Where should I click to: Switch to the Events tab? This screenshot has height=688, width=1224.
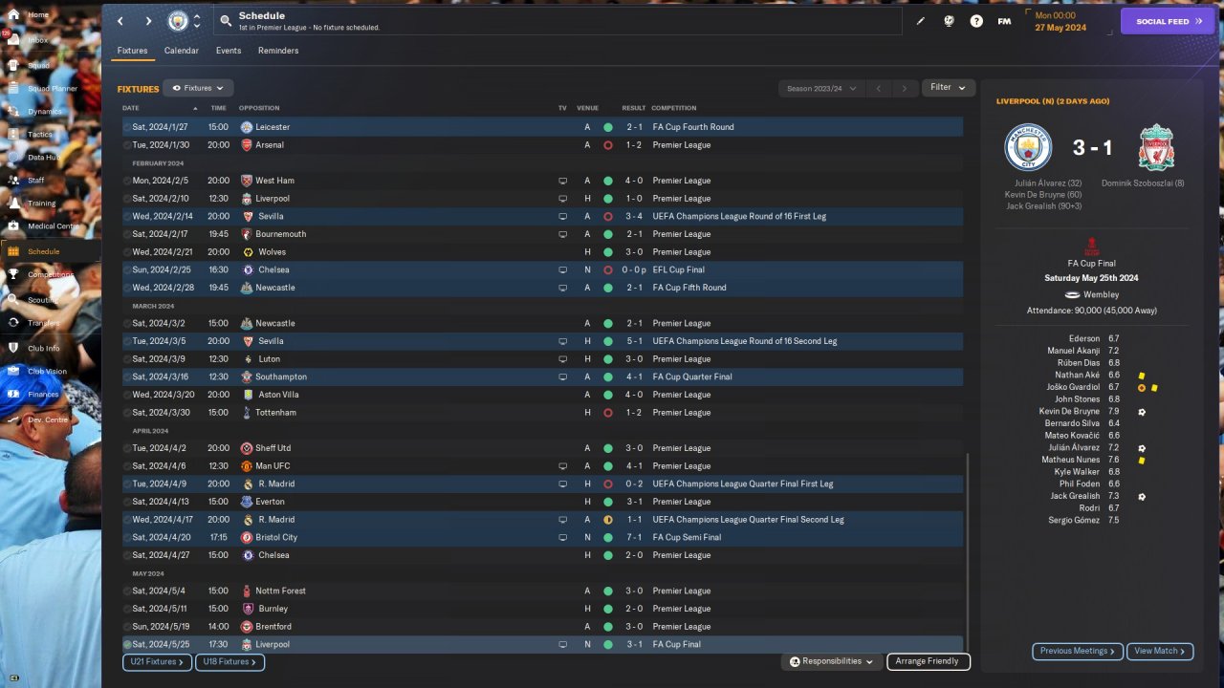[x=229, y=51]
